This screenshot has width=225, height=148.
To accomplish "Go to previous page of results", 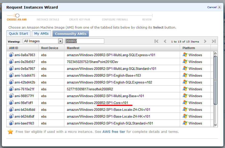I will coord(165,41).
